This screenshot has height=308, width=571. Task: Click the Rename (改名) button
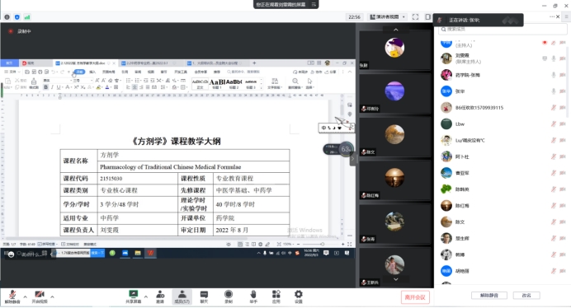tap(526, 296)
